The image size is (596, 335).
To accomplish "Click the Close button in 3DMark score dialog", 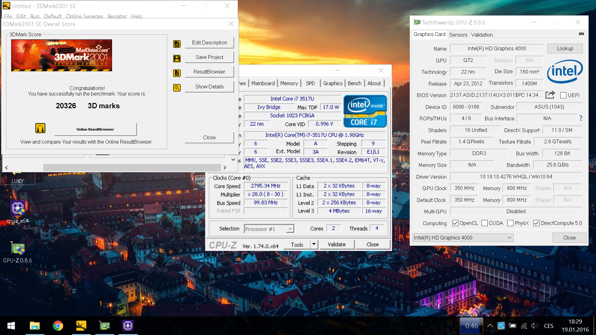I will [x=209, y=137].
